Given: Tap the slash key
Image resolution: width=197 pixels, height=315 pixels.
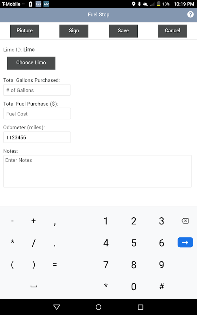Looking at the screenshot, I should click(x=33, y=243).
